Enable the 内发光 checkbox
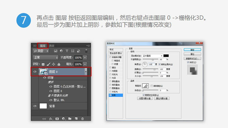 [x=111, y=74]
